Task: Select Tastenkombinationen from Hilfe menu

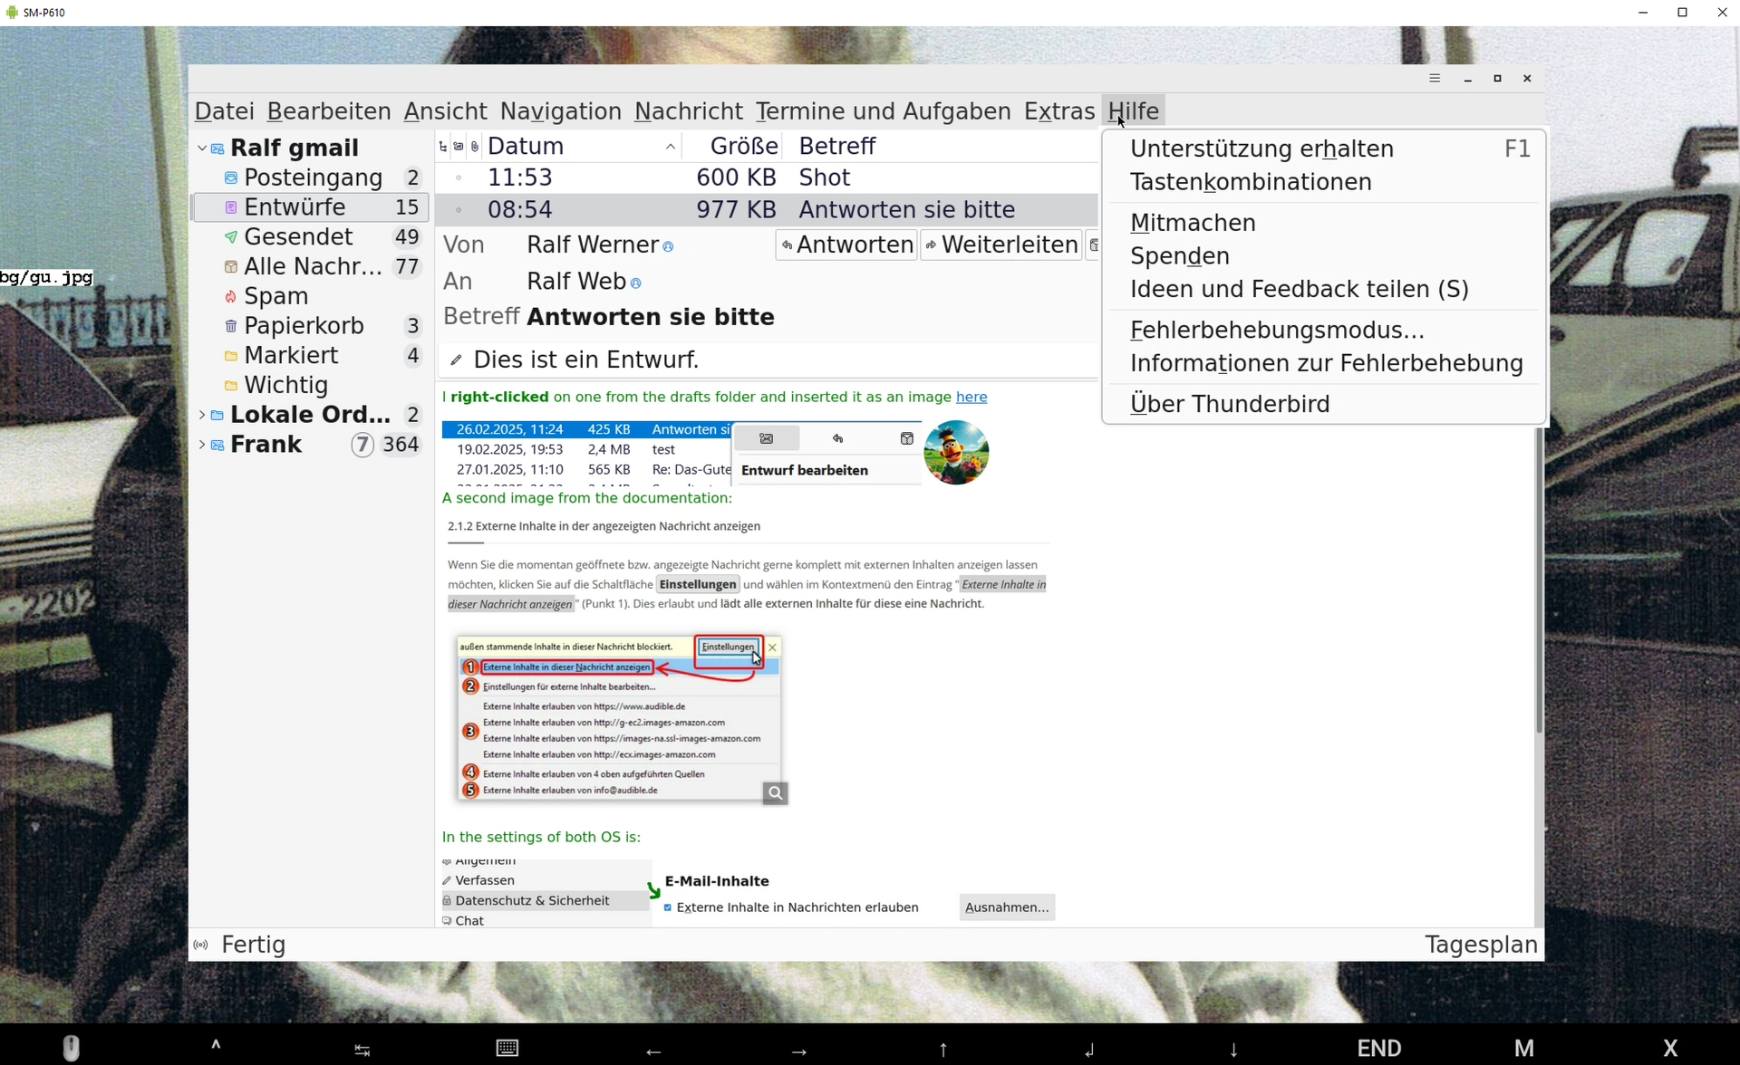Action: [x=1251, y=182]
